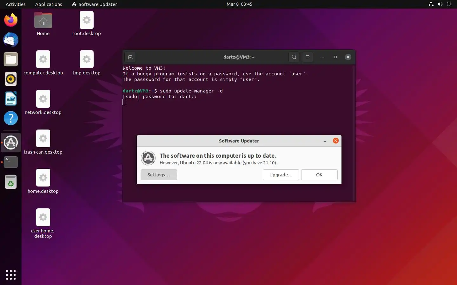Open the Applications menu
The image size is (457, 285).
pos(49,4)
